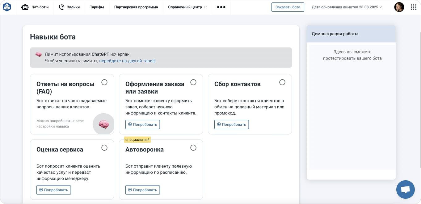This screenshot has height=204, width=421.
Task: Go to Партнерская программа
Action: click(136, 6)
